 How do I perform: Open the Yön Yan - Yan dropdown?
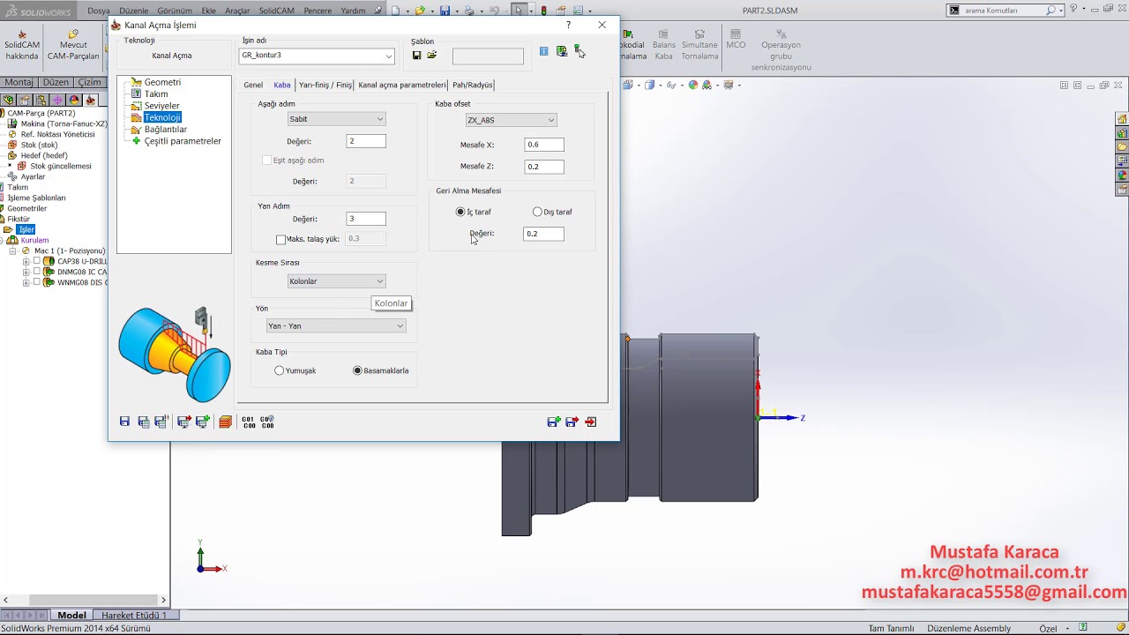[x=400, y=326]
